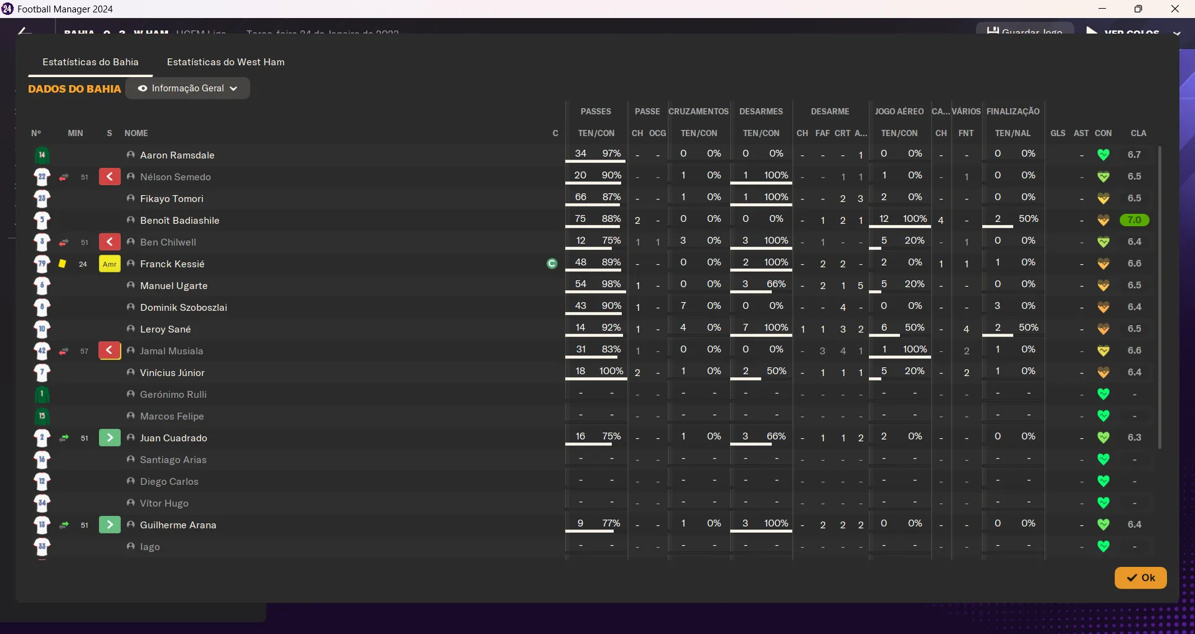
Task: Click the Football Manager 2024 app icon
Action: 7,9
